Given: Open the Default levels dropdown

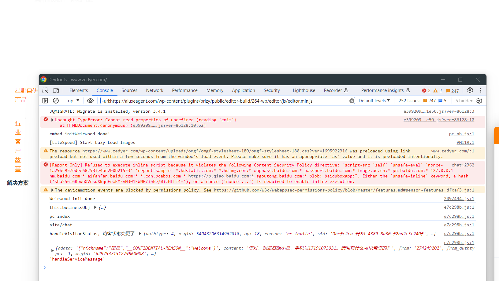Looking at the screenshot, I should pos(374,101).
